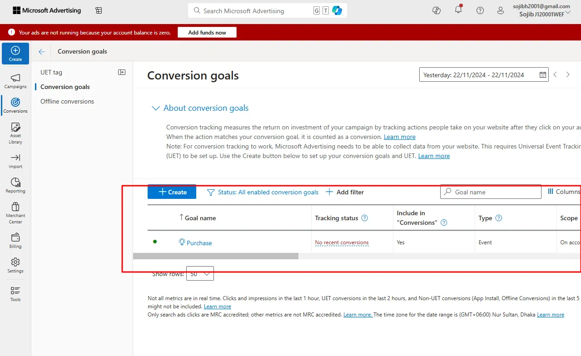Image resolution: width=581 pixels, height=356 pixels.
Task: Open the Tools icon in sidebar
Action: click(x=15, y=291)
